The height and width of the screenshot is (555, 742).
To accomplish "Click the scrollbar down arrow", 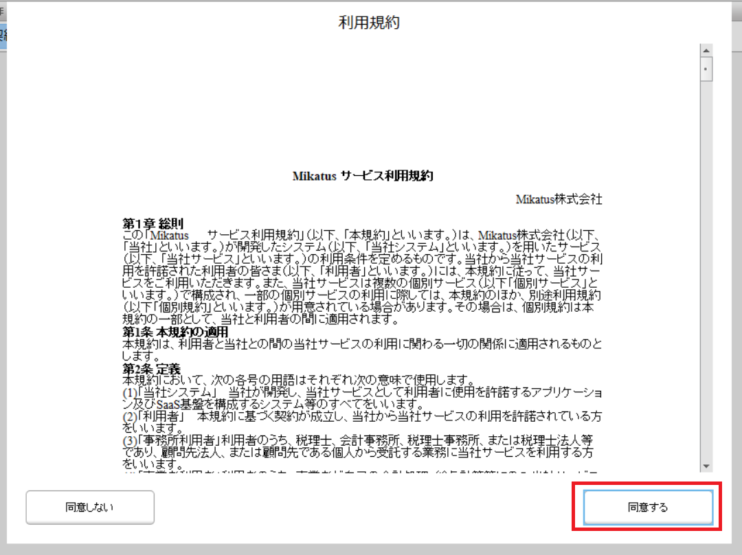I will [x=706, y=466].
